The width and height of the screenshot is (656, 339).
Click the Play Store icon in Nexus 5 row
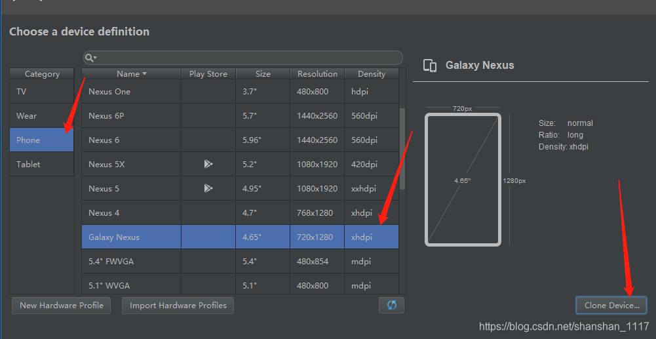pyautogui.click(x=208, y=188)
